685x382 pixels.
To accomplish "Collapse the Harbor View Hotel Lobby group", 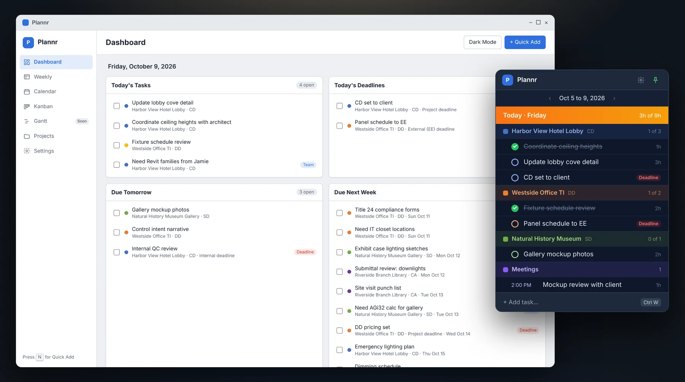I will (x=582, y=131).
